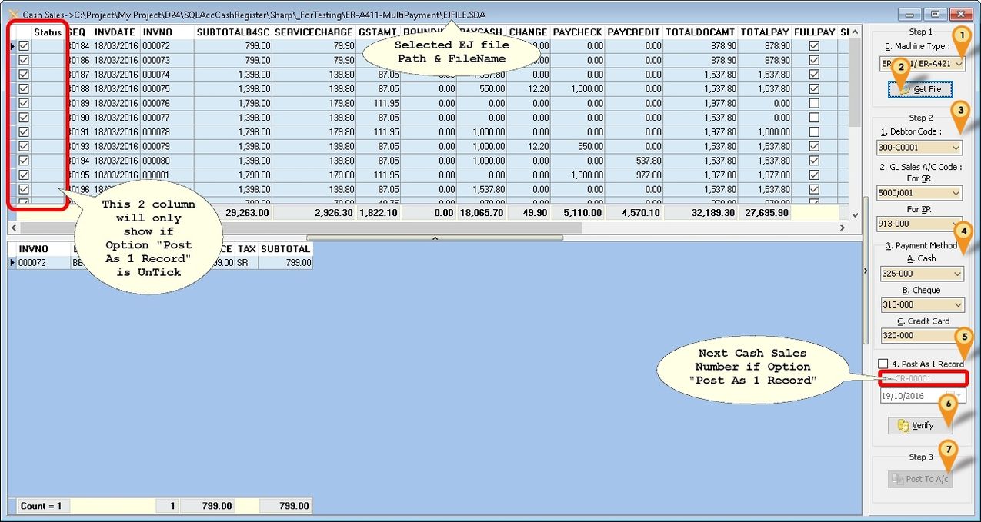Viewport: 981px width, 522px height.
Task: Click the Get File button
Action: [x=919, y=89]
